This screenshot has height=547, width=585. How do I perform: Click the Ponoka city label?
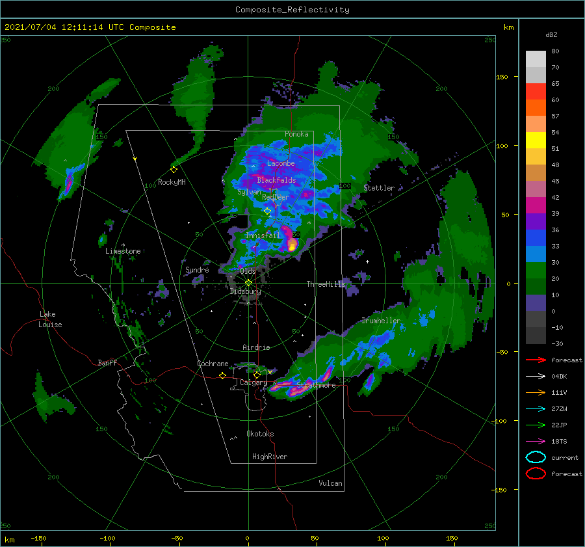tap(296, 134)
